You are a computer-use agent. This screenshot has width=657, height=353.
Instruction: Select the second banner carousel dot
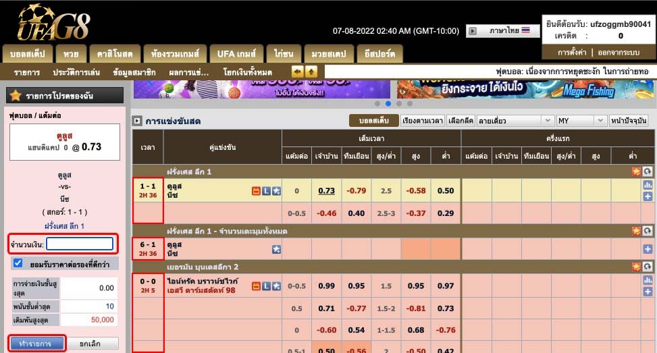[388, 103]
